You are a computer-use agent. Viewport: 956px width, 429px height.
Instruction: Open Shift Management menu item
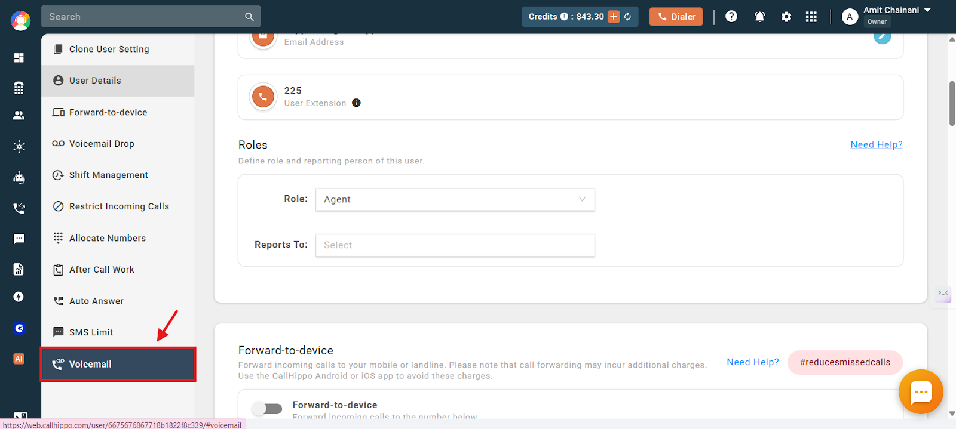point(118,175)
